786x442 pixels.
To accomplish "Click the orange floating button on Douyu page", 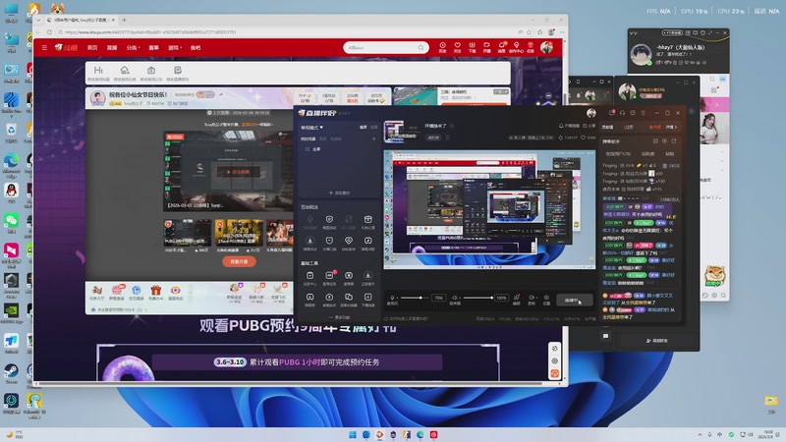I will (554, 373).
